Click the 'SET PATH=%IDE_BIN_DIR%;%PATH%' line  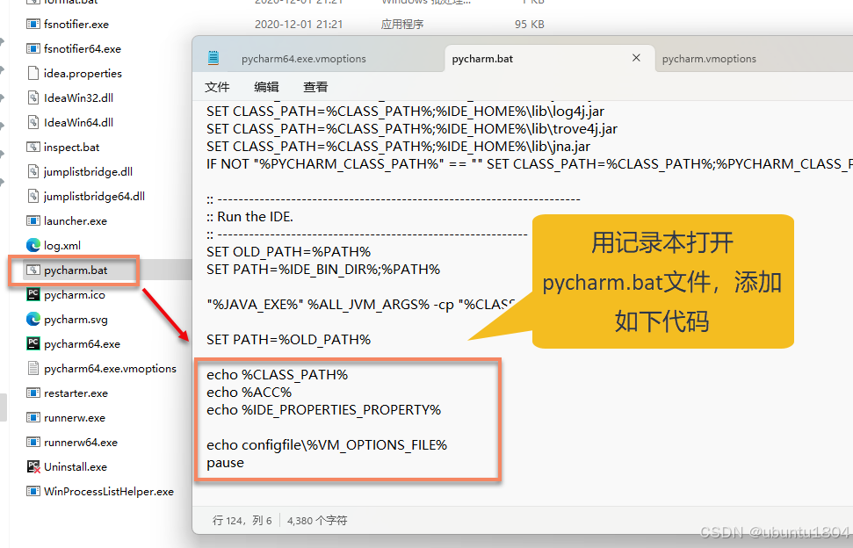pyautogui.click(x=323, y=269)
